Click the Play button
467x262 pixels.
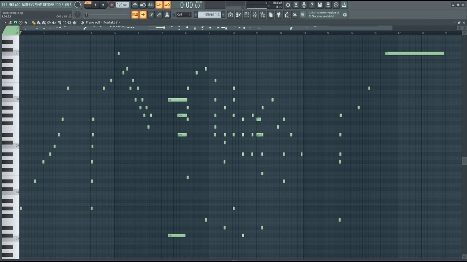pos(96,5)
